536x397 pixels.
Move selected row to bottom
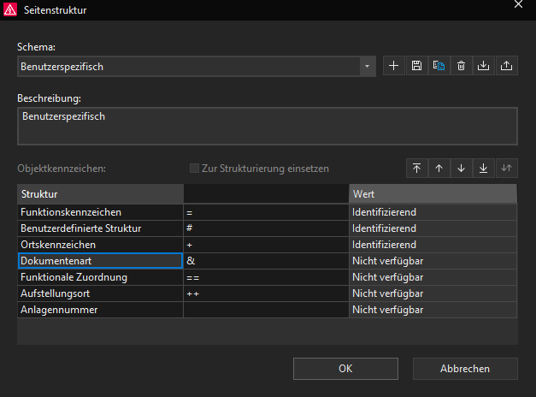point(484,169)
